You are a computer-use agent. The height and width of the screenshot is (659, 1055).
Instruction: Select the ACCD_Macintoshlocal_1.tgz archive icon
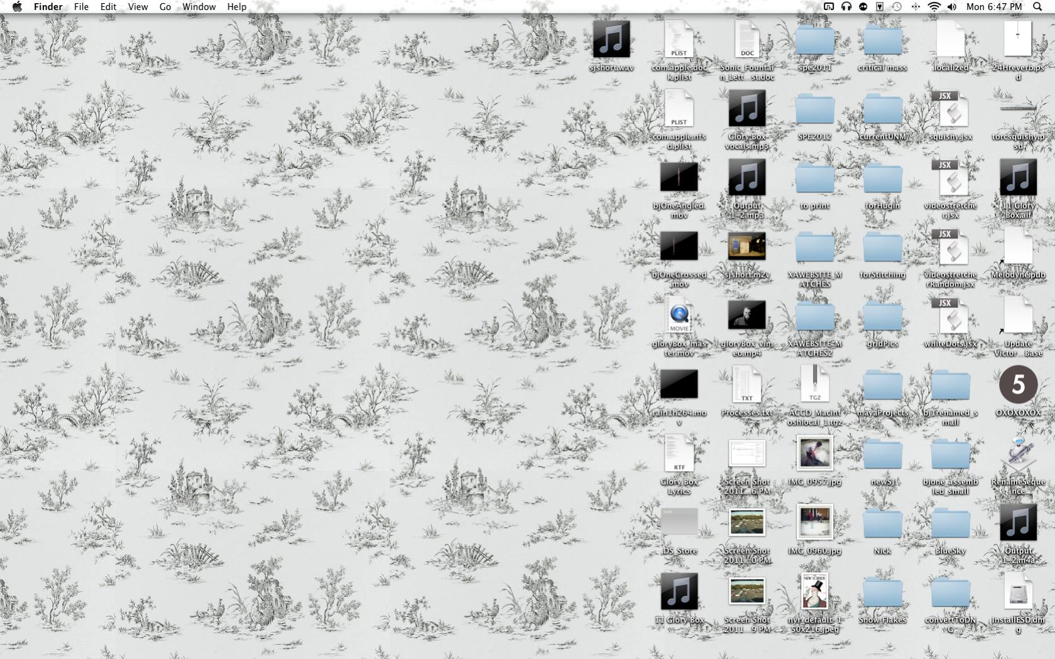click(x=815, y=384)
